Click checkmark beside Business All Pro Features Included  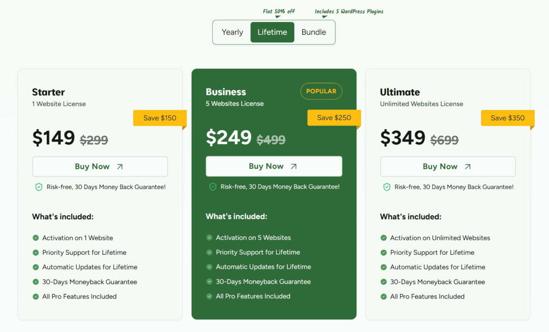[x=210, y=296]
